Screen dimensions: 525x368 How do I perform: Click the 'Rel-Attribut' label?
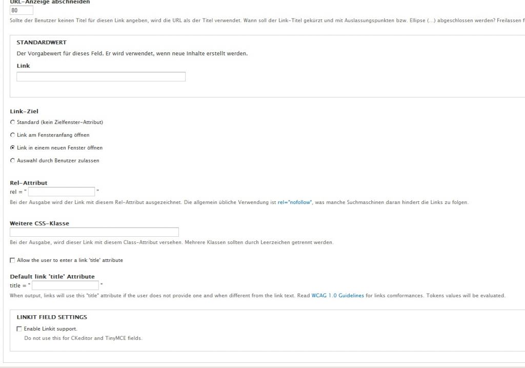(29, 183)
